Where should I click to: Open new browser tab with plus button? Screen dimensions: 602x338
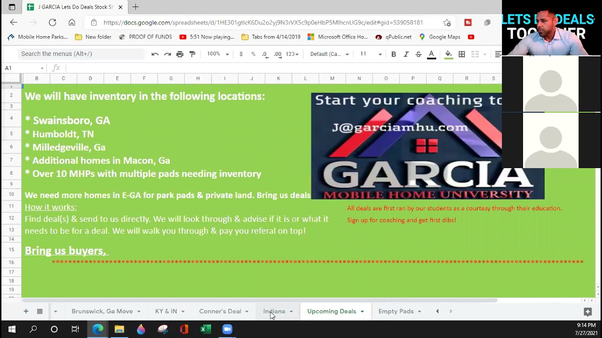(135, 7)
